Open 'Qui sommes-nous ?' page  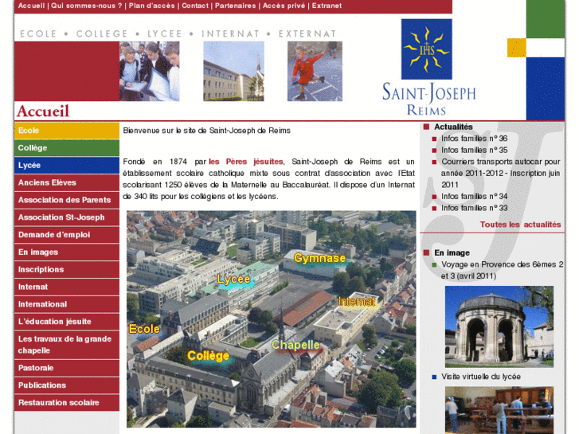pos(86,6)
